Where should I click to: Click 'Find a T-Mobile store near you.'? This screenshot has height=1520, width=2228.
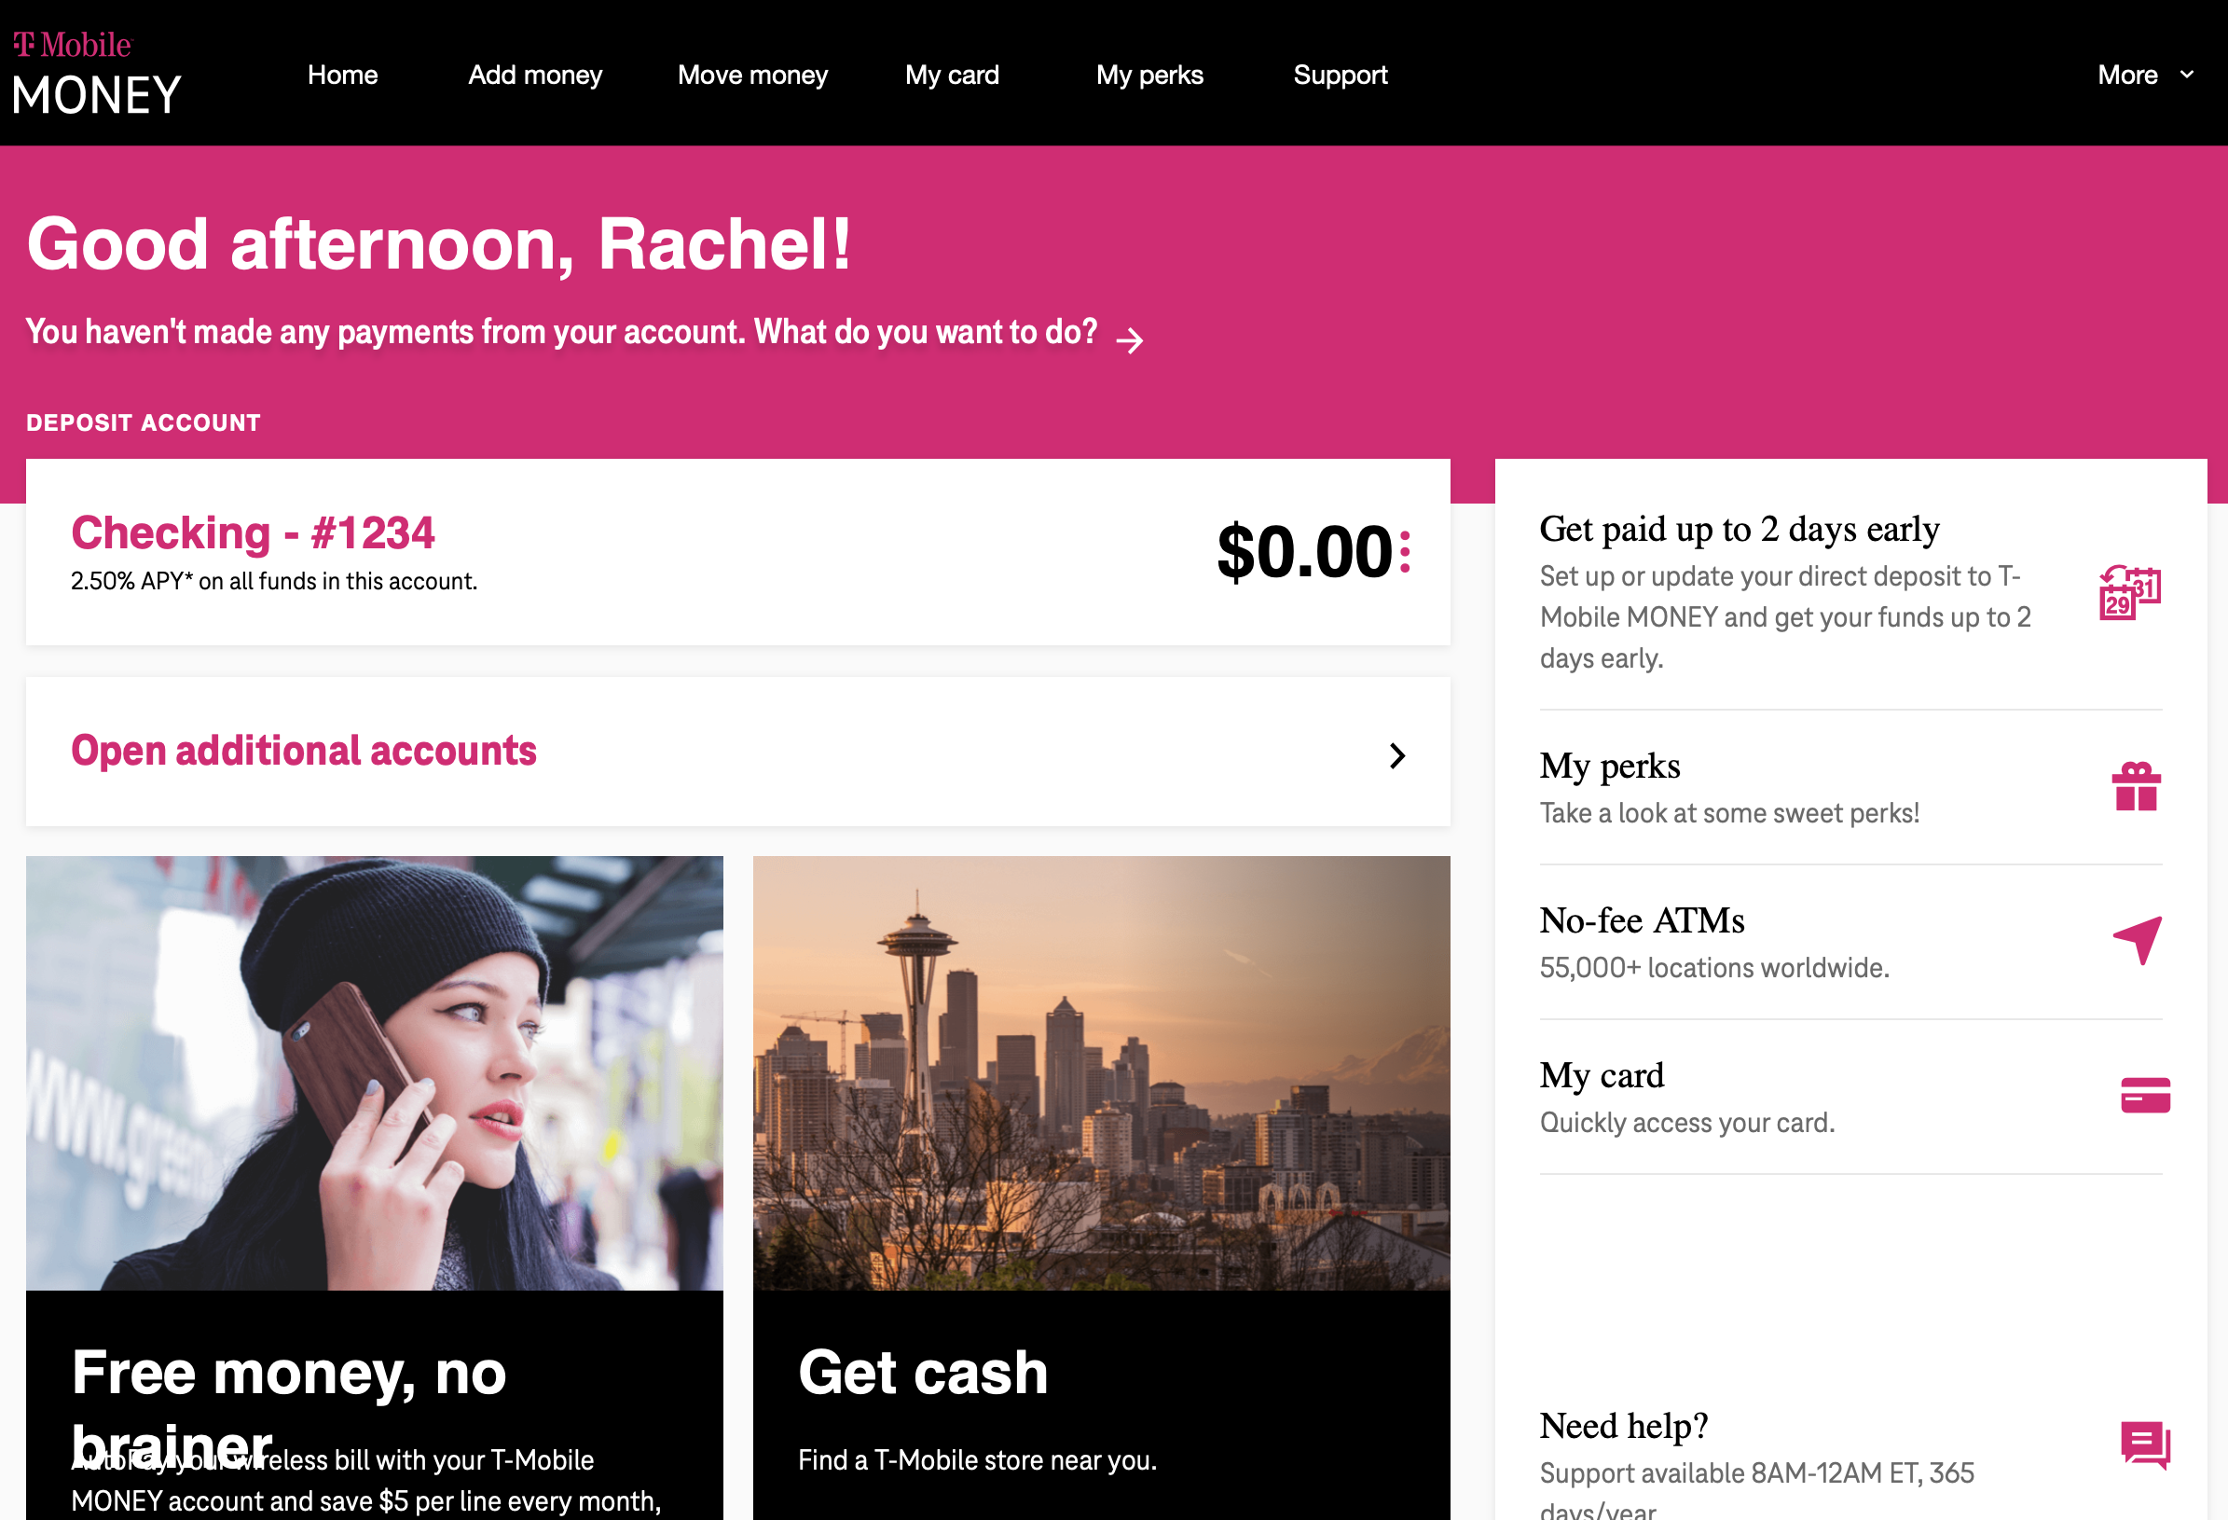(978, 1459)
